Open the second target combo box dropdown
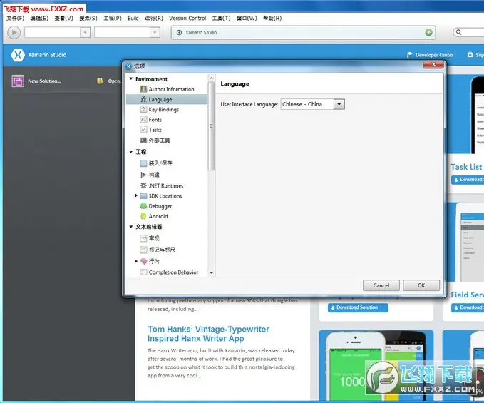This screenshot has height=403, width=484. click(x=155, y=32)
